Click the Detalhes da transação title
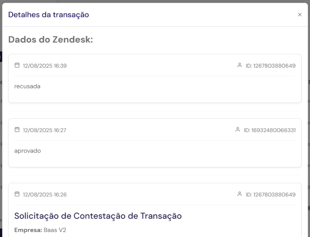310x237 pixels. (49, 15)
